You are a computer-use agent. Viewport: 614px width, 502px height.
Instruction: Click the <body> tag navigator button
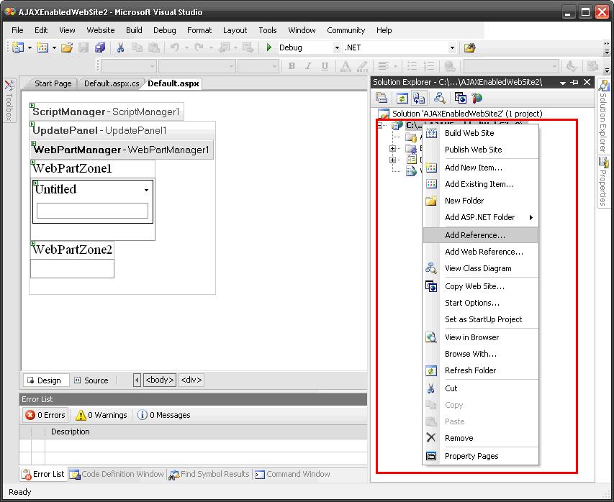pyautogui.click(x=159, y=380)
